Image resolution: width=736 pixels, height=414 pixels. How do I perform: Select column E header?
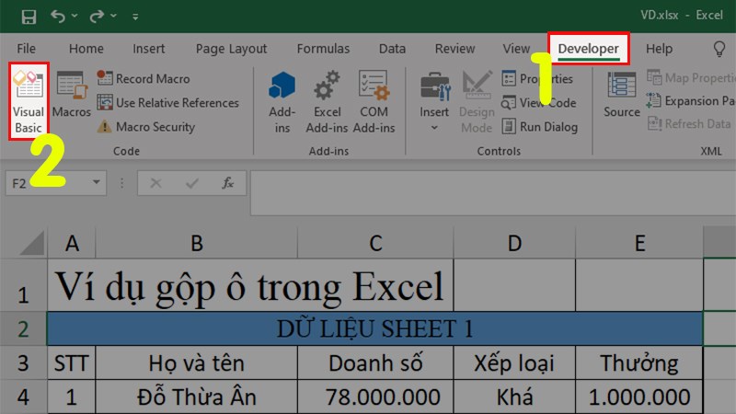(x=639, y=243)
